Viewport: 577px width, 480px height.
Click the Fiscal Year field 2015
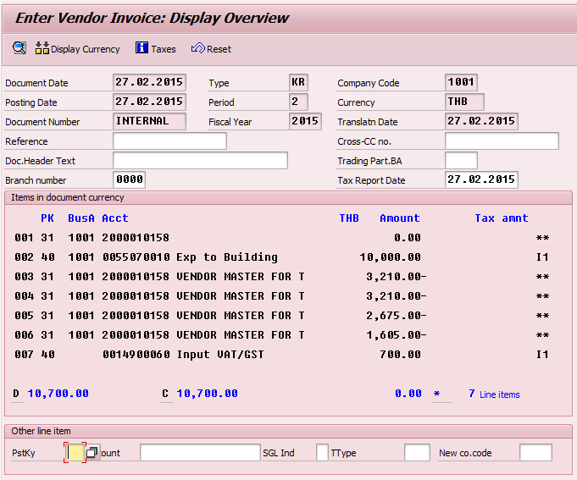[305, 121]
